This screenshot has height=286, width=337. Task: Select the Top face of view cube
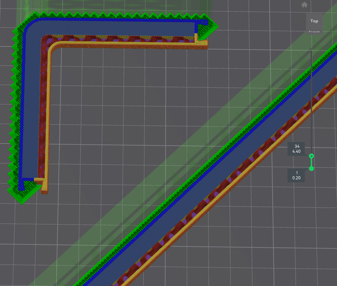(314, 21)
